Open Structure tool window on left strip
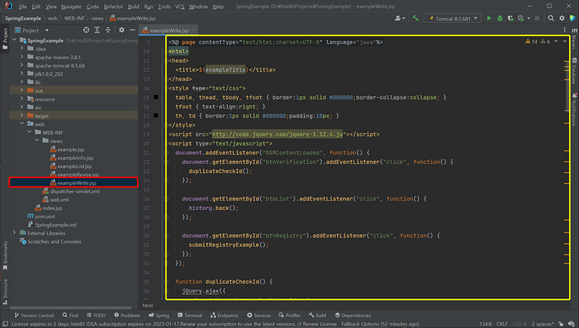 tap(5, 292)
